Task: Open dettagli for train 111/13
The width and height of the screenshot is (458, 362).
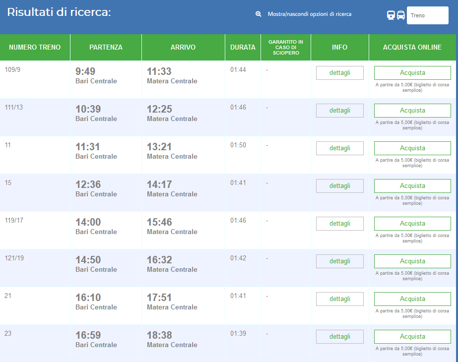Action: (340, 111)
